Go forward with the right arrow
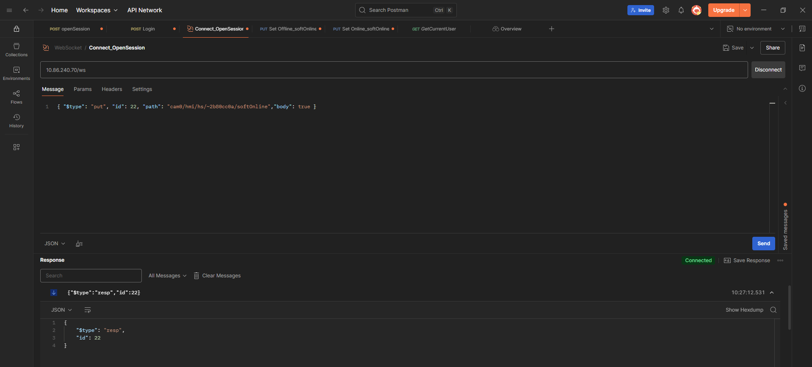The height and width of the screenshot is (367, 812). coord(41,10)
